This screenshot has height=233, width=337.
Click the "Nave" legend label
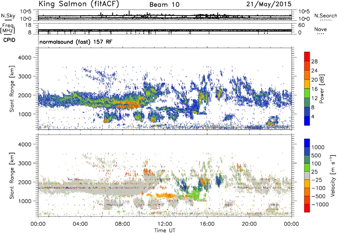[x=320, y=29]
